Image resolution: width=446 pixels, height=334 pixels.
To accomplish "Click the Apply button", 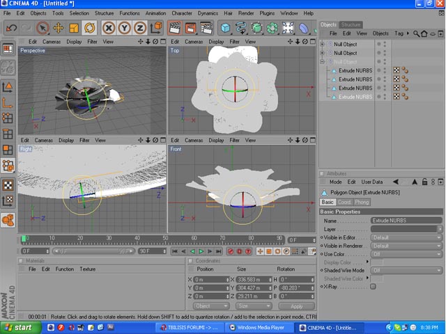I will (297, 306).
